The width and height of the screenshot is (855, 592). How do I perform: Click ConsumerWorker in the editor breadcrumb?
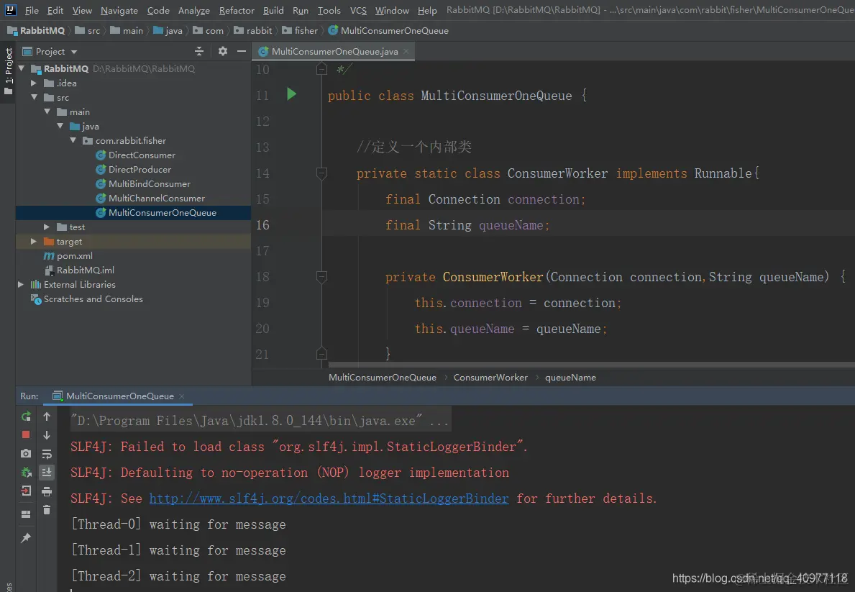click(490, 378)
